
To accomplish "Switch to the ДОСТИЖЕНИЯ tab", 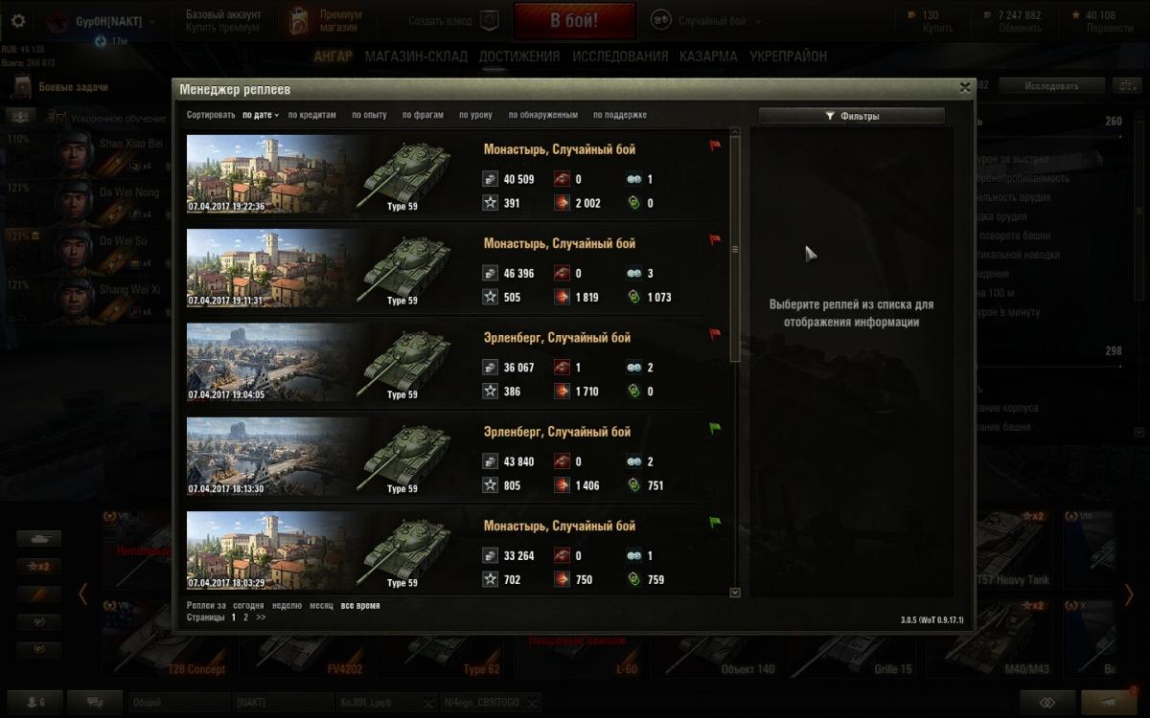I will pyautogui.click(x=519, y=56).
